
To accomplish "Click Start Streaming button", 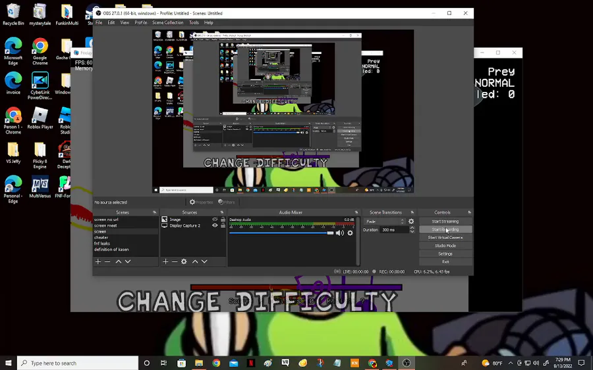I will 445,221.
